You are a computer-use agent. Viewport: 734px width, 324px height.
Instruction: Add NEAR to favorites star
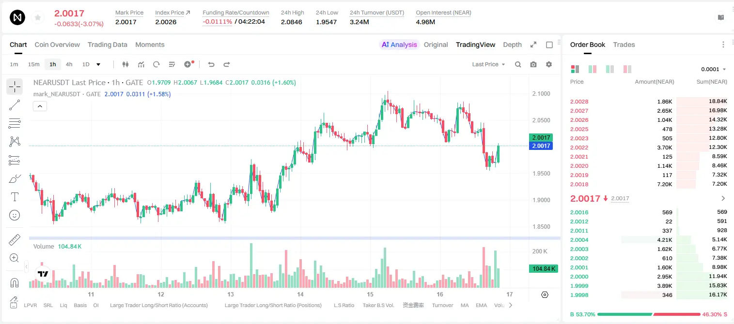pos(38,18)
